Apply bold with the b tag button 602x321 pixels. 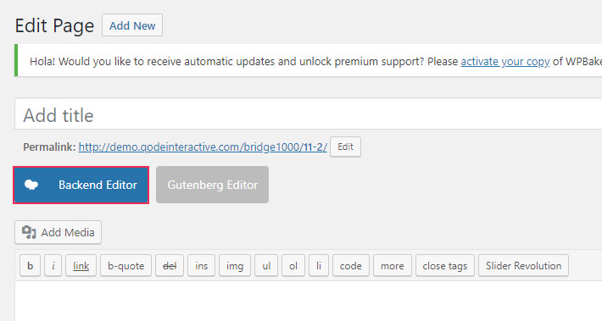pyautogui.click(x=30, y=266)
